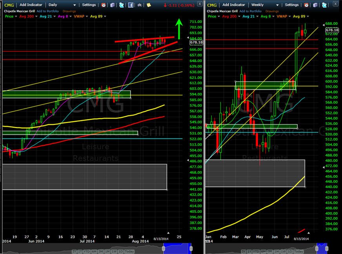Screen dimensions: 342x254
Task: Open Drawings link in Weekly chart
Action: 272,11
